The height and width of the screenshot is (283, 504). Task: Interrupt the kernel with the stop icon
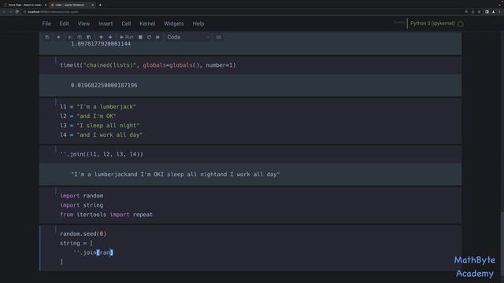(x=140, y=37)
